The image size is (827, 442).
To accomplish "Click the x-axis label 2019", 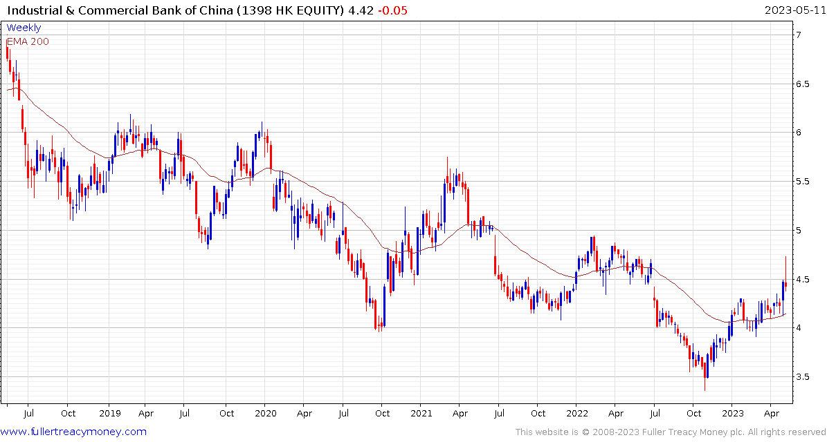I will tap(109, 413).
